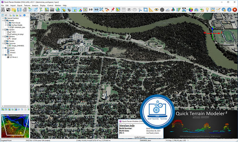Screen dimensions: 238x142
Task: Click the eye line-of-sight icon
Action: pos(156,10)
